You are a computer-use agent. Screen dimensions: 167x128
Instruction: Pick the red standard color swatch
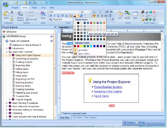(78, 46)
